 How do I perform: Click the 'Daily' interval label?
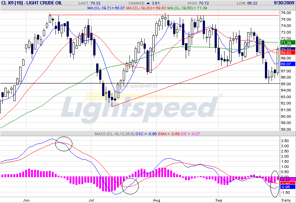point(286,200)
